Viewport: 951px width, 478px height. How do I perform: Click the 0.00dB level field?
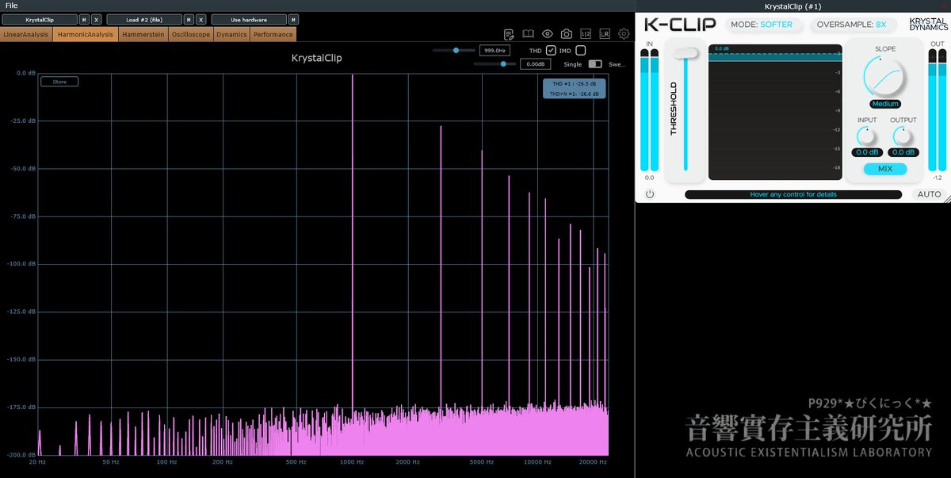(x=535, y=63)
